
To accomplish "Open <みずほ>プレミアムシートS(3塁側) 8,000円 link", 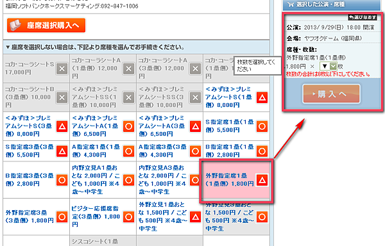I will coord(29,126).
